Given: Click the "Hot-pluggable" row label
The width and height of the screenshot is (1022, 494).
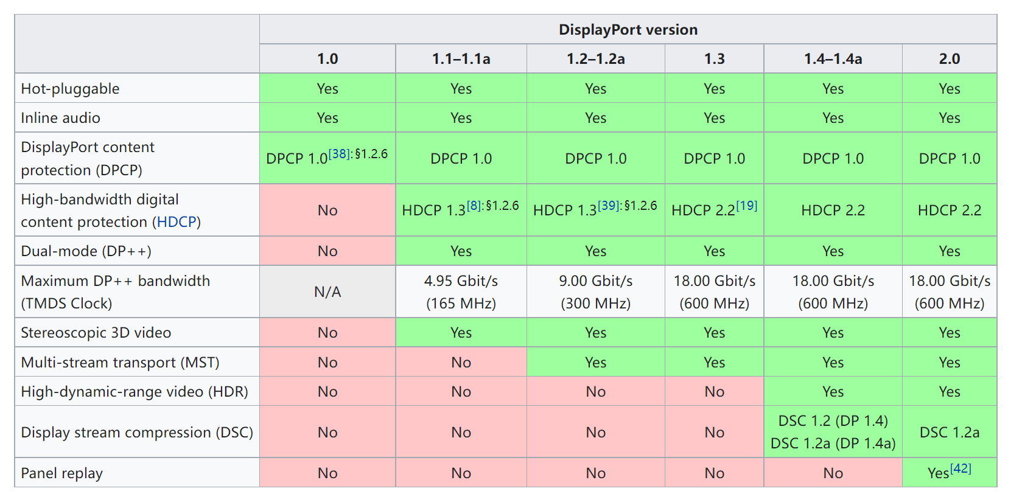Looking at the screenshot, I should click(x=70, y=89).
